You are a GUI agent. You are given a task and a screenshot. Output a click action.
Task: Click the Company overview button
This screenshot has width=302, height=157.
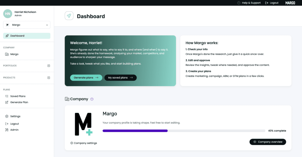click(268, 142)
